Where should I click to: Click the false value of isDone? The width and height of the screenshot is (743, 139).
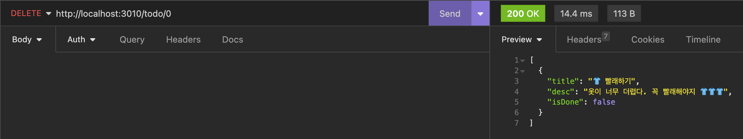(x=604, y=102)
